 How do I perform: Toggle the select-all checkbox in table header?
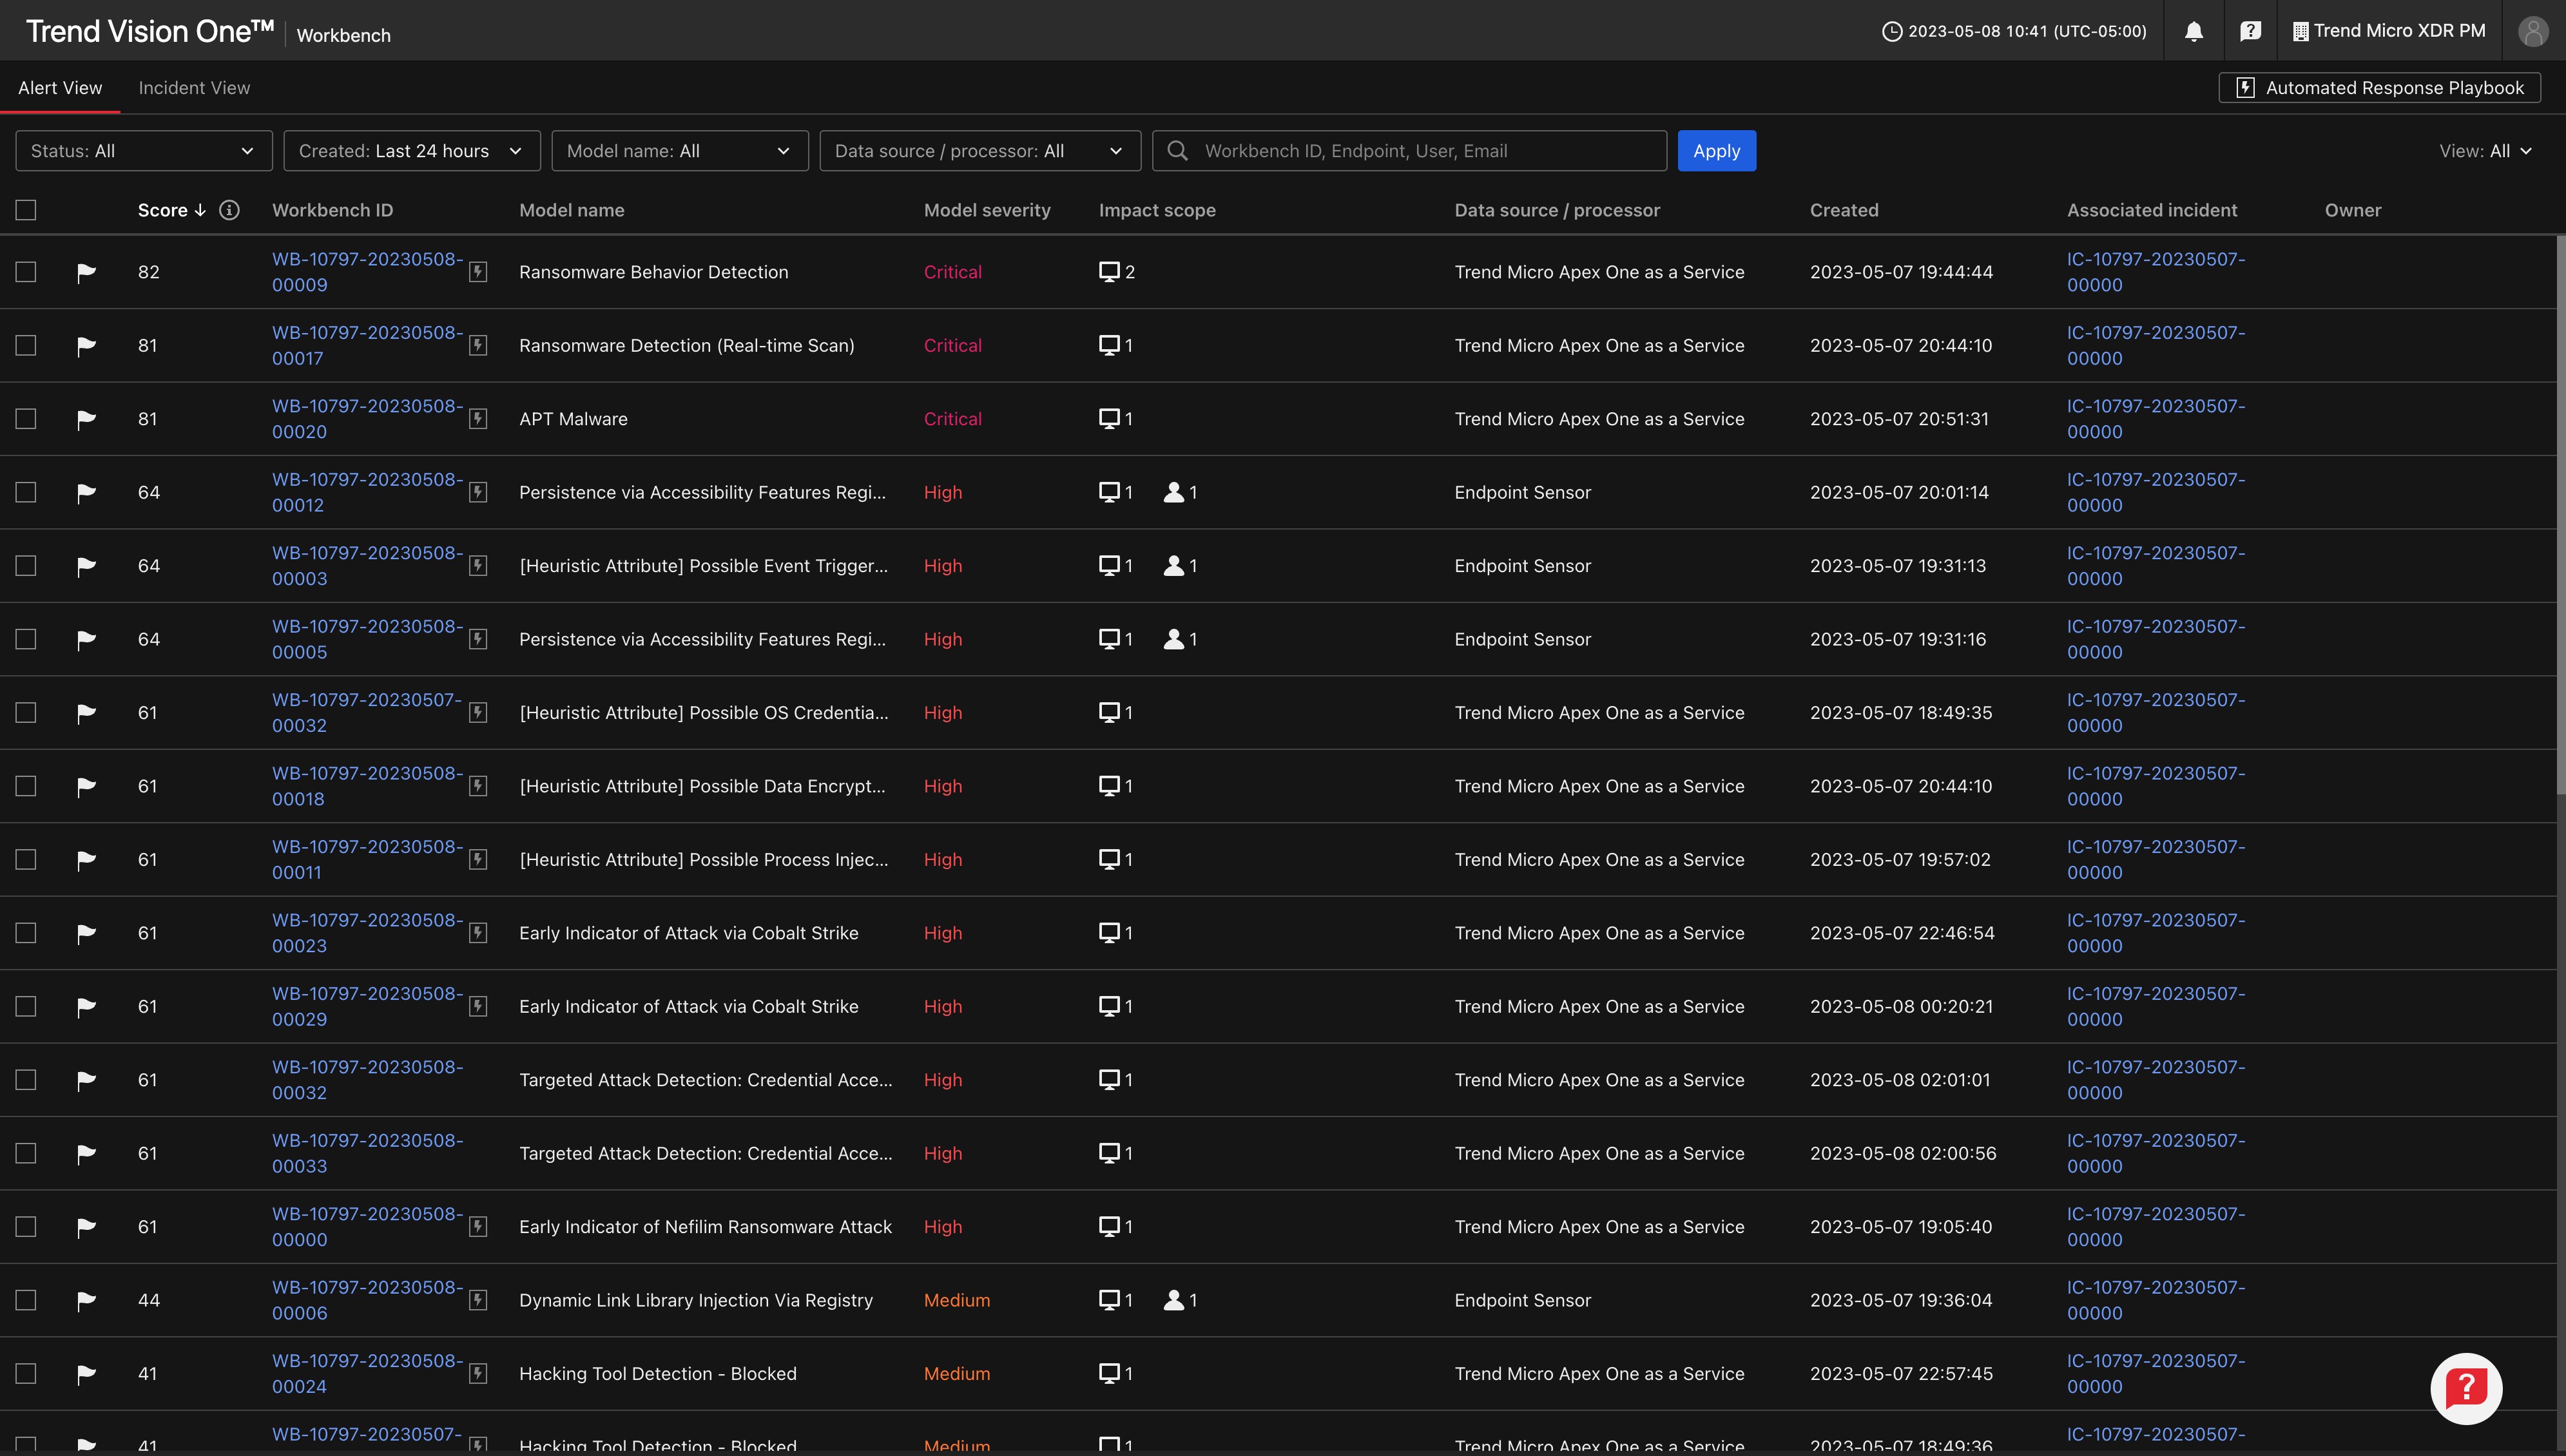pyautogui.click(x=26, y=210)
